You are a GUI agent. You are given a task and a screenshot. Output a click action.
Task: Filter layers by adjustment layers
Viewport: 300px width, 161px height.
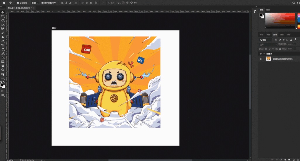point(280,40)
